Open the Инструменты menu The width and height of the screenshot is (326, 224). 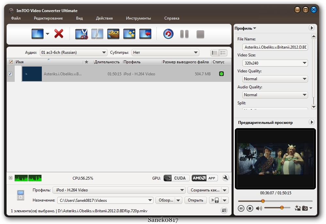pos(138,18)
